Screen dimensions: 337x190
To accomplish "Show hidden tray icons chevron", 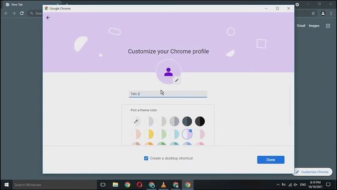I will pos(278,185).
